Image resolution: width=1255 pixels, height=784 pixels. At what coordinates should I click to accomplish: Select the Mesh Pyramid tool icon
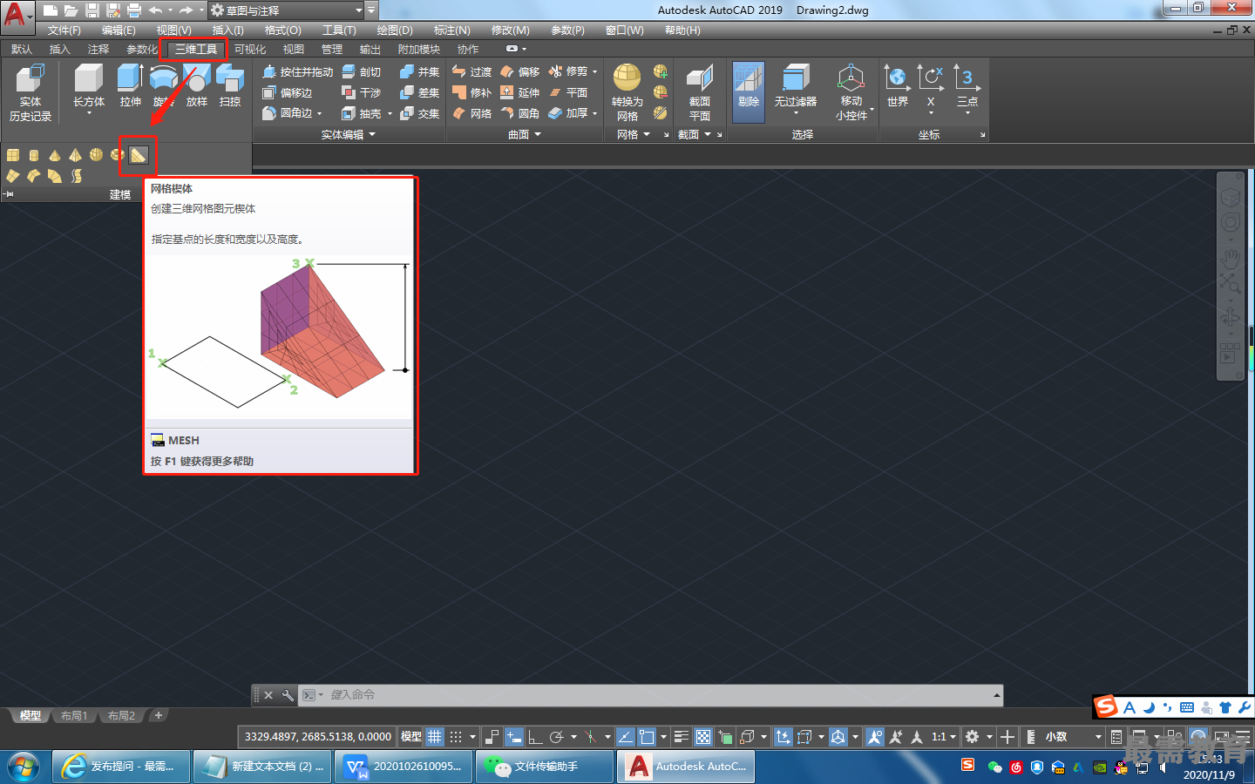[76, 155]
